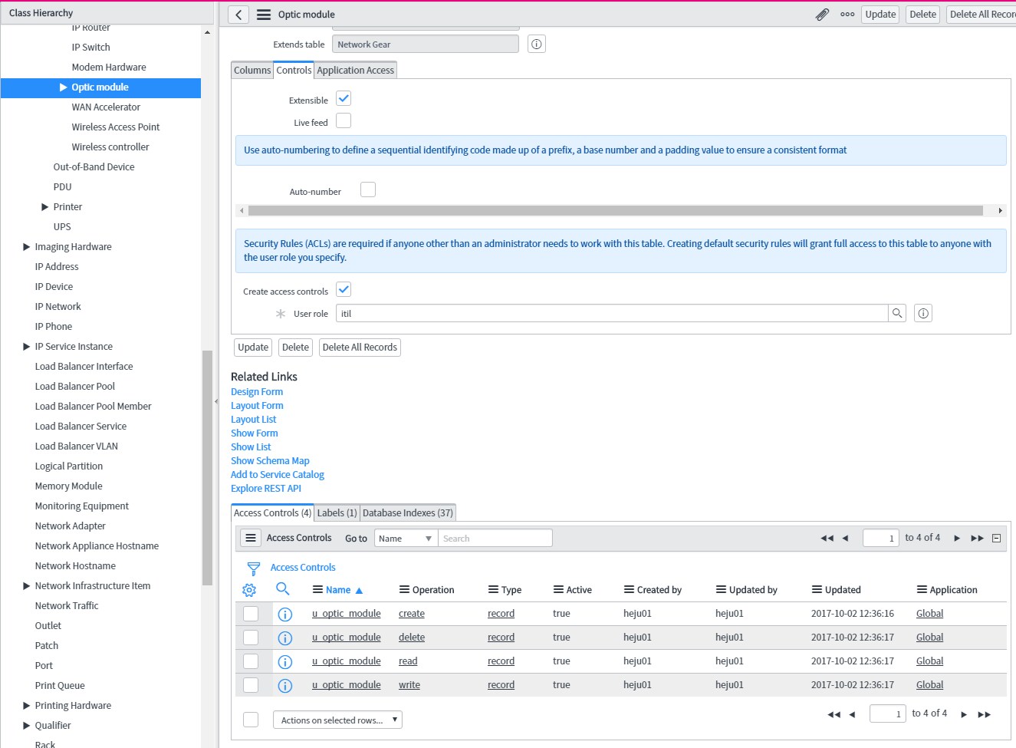The height and width of the screenshot is (748, 1016).
Task: Select the write row checkbox
Action: click(x=251, y=685)
